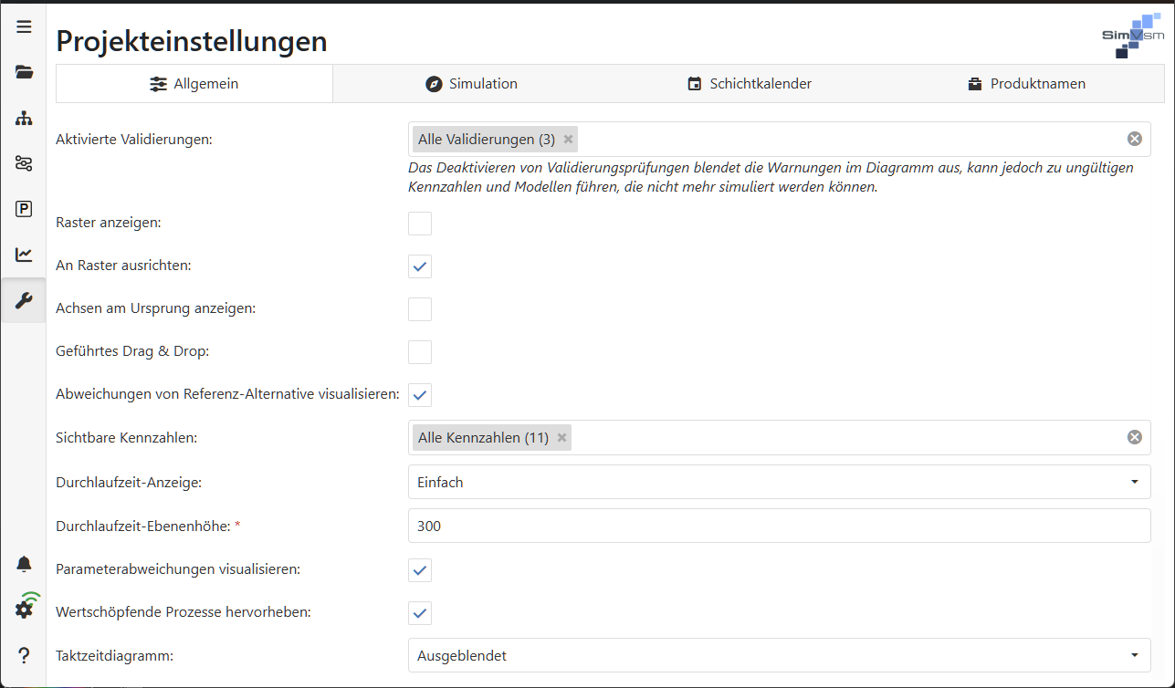The width and height of the screenshot is (1175, 688).
Task: Remove the 'Alle Validierungen (3)' tag
Action: (x=568, y=140)
